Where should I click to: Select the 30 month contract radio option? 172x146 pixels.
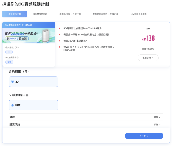coord(34,82)
